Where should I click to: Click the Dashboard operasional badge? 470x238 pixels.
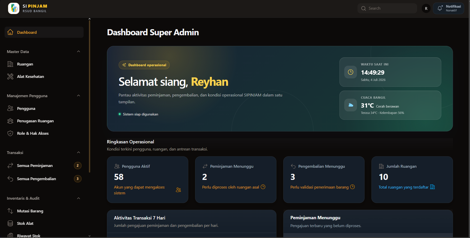coord(144,65)
